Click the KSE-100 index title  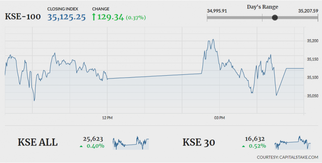point(23,17)
